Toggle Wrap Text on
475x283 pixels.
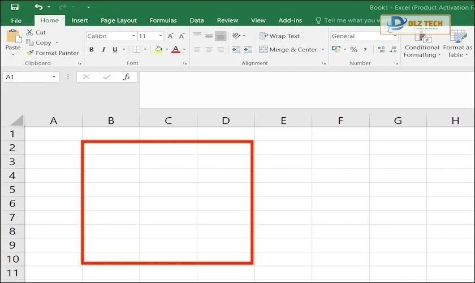[279, 36]
